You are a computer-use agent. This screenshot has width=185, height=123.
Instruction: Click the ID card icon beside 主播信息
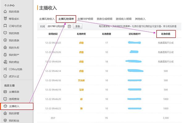click(x=5, y=91)
